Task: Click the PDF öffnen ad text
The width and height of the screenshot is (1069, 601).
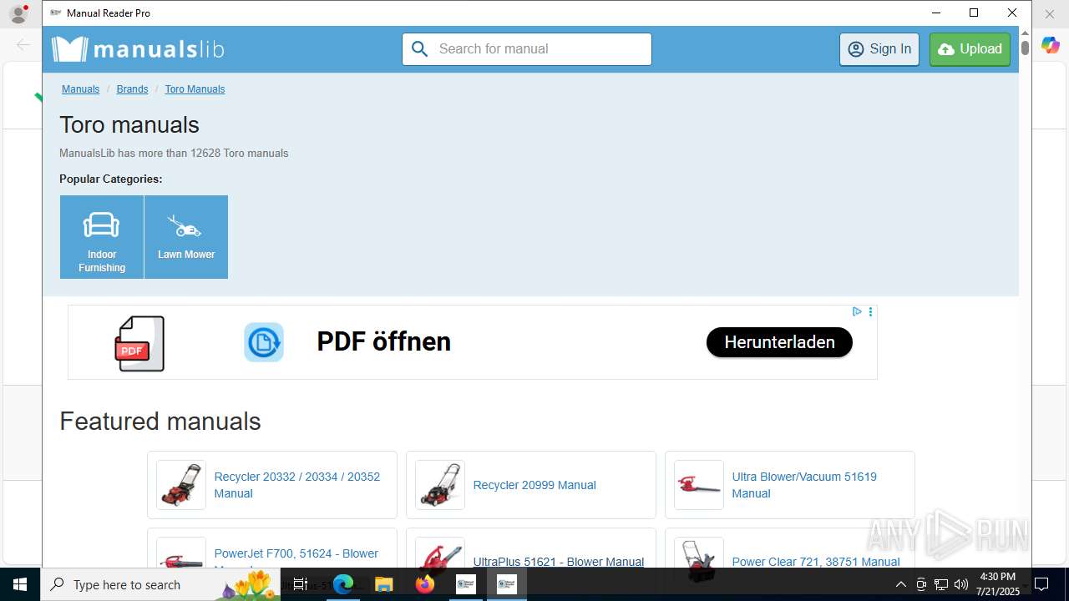Action: point(383,341)
